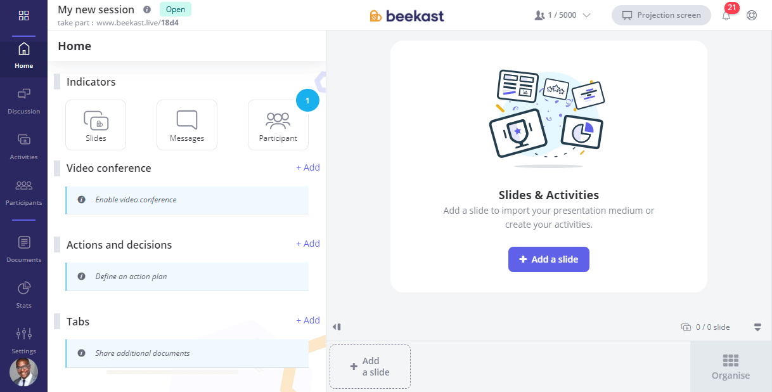This screenshot has width=772, height=392.
Task: Click the Projection screen button
Action: [661, 15]
